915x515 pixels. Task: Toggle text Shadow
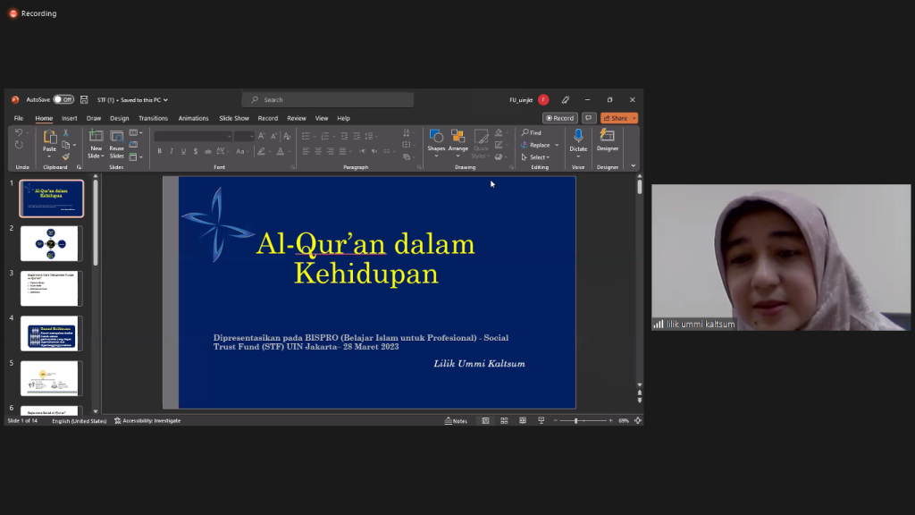click(196, 151)
